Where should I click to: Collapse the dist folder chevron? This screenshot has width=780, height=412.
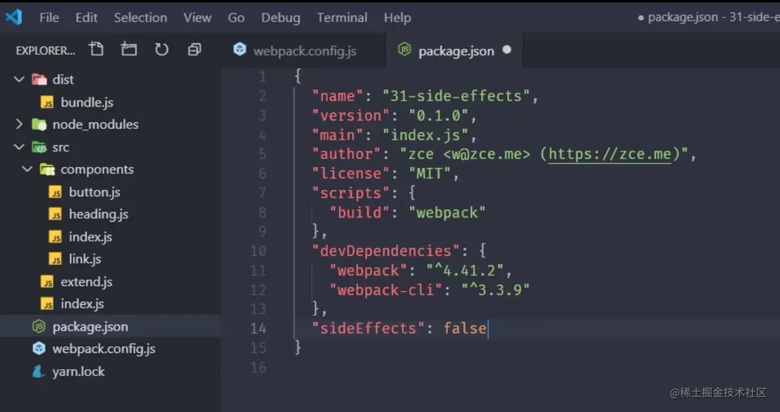tap(19, 79)
